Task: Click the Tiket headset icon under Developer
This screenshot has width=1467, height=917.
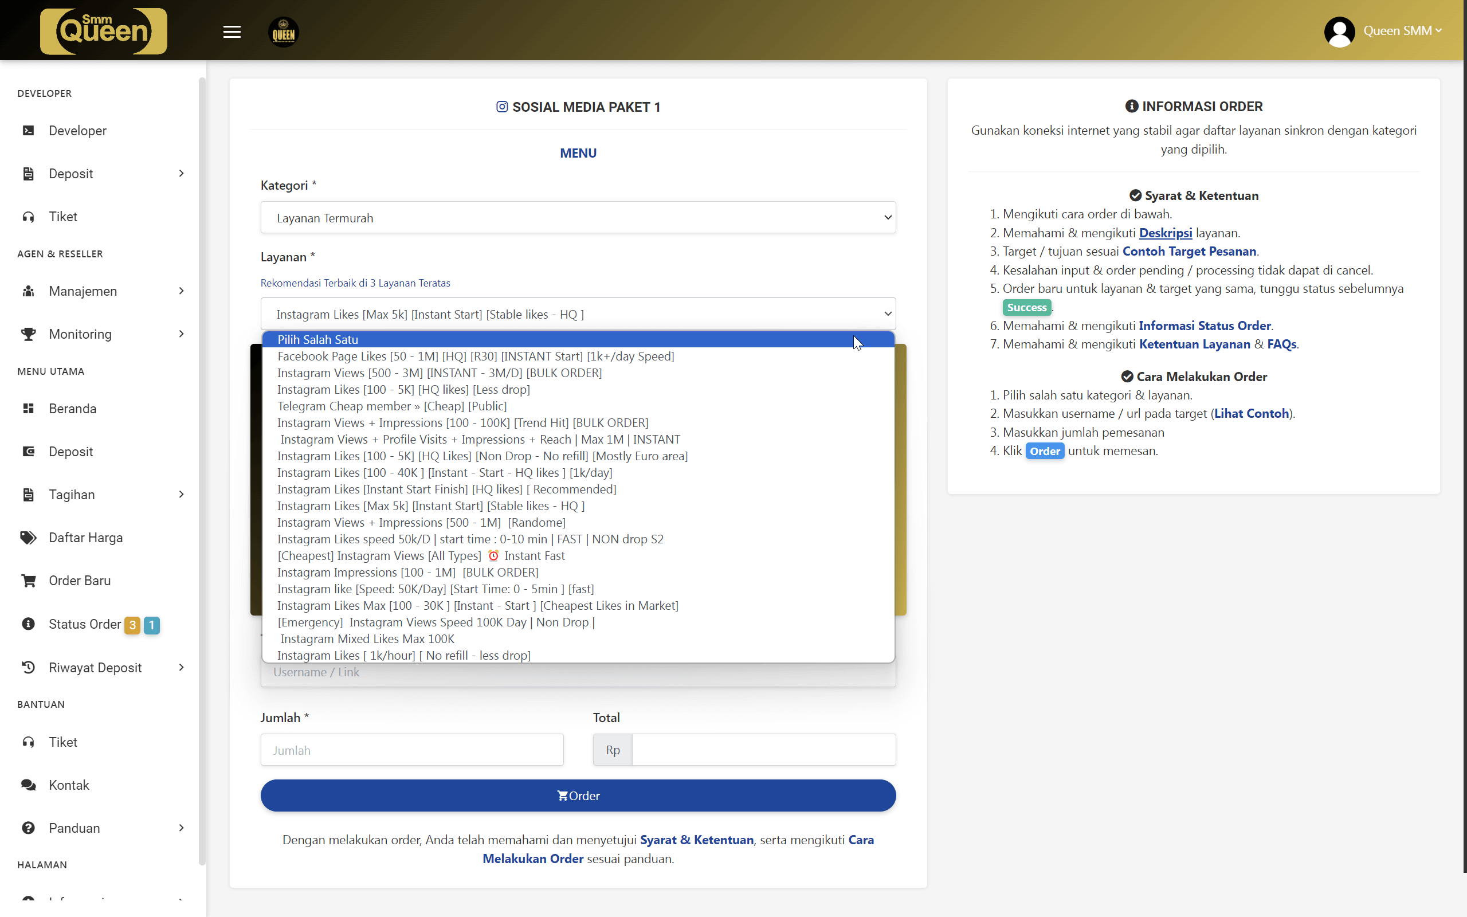Action: click(x=28, y=217)
